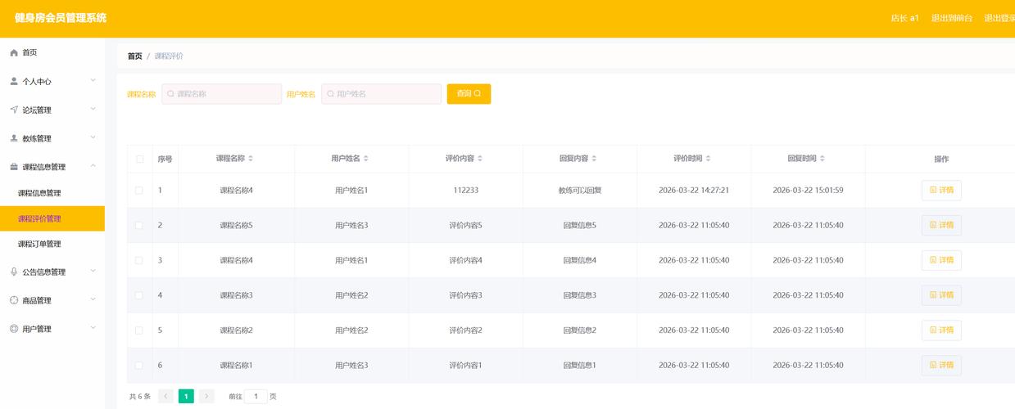
Task: Open 课程信息管理 submenu item under courses
Action: (39, 193)
